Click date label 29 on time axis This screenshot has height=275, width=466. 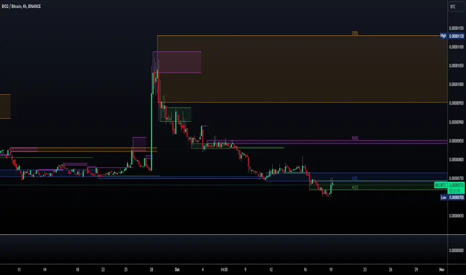pos(416,269)
